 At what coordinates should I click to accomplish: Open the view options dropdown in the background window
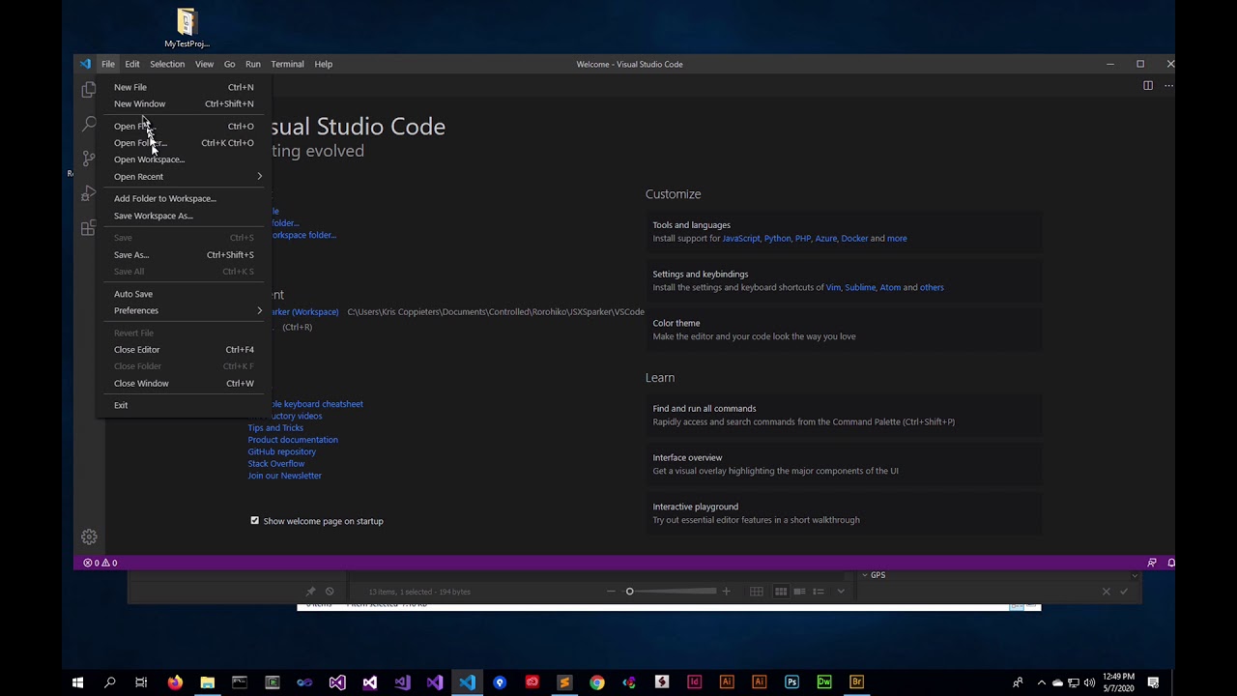(841, 592)
